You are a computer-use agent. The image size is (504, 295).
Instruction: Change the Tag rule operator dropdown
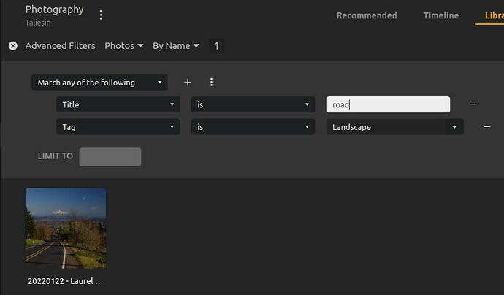[253, 127]
